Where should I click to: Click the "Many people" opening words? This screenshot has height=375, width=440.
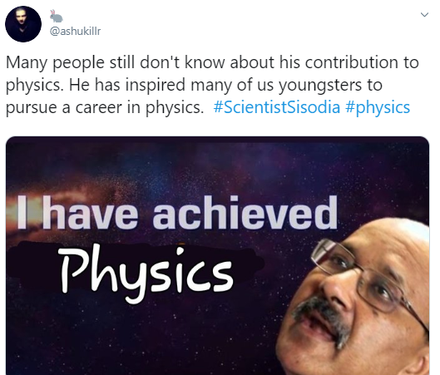pos(55,63)
